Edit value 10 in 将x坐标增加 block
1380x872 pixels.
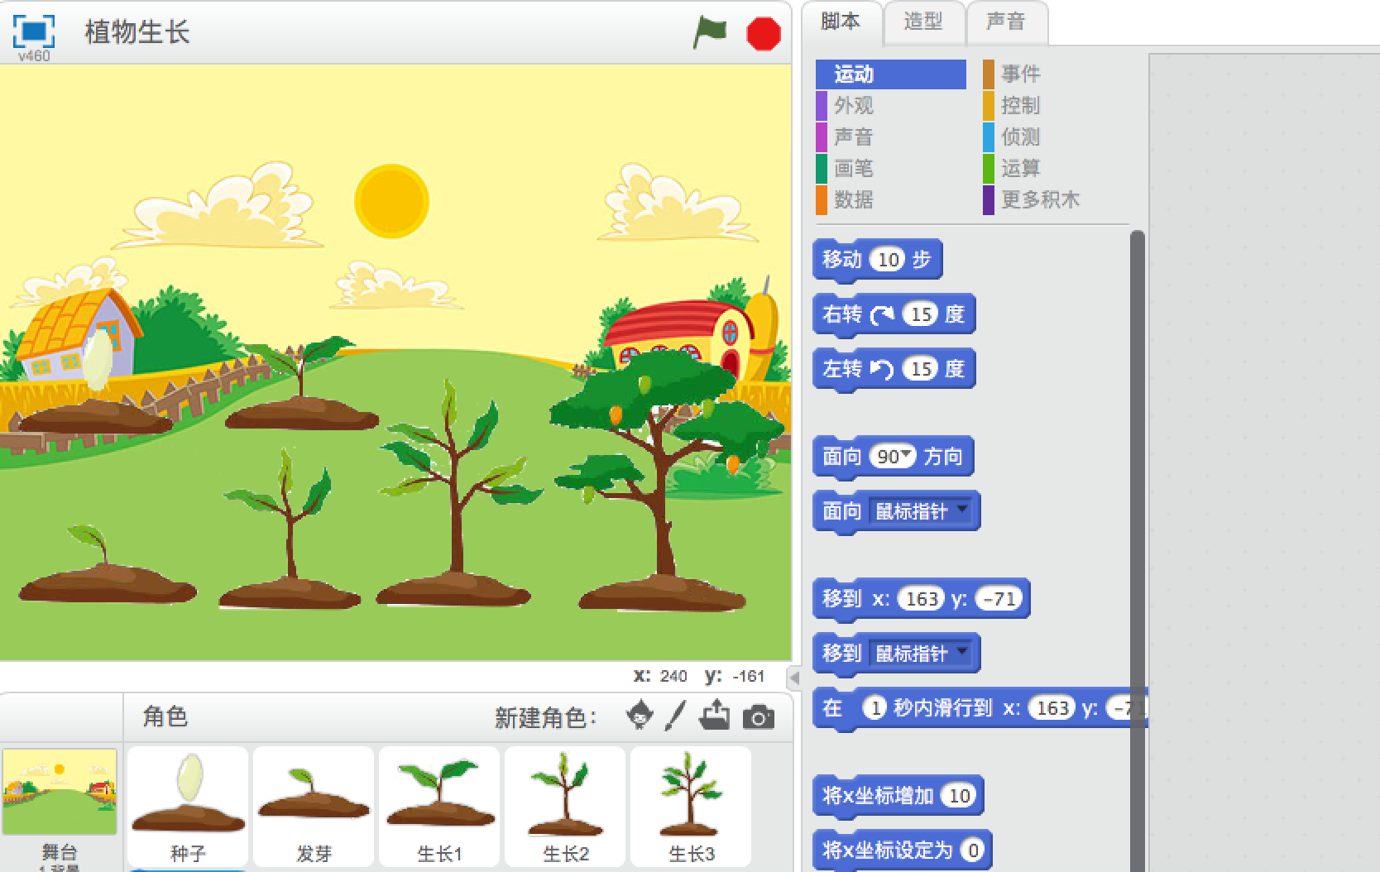point(959,796)
